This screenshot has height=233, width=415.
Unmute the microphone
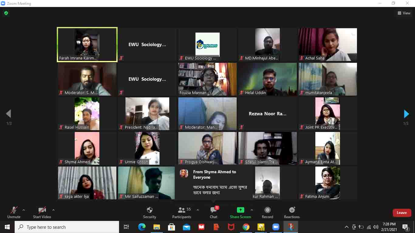tap(14, 210)
